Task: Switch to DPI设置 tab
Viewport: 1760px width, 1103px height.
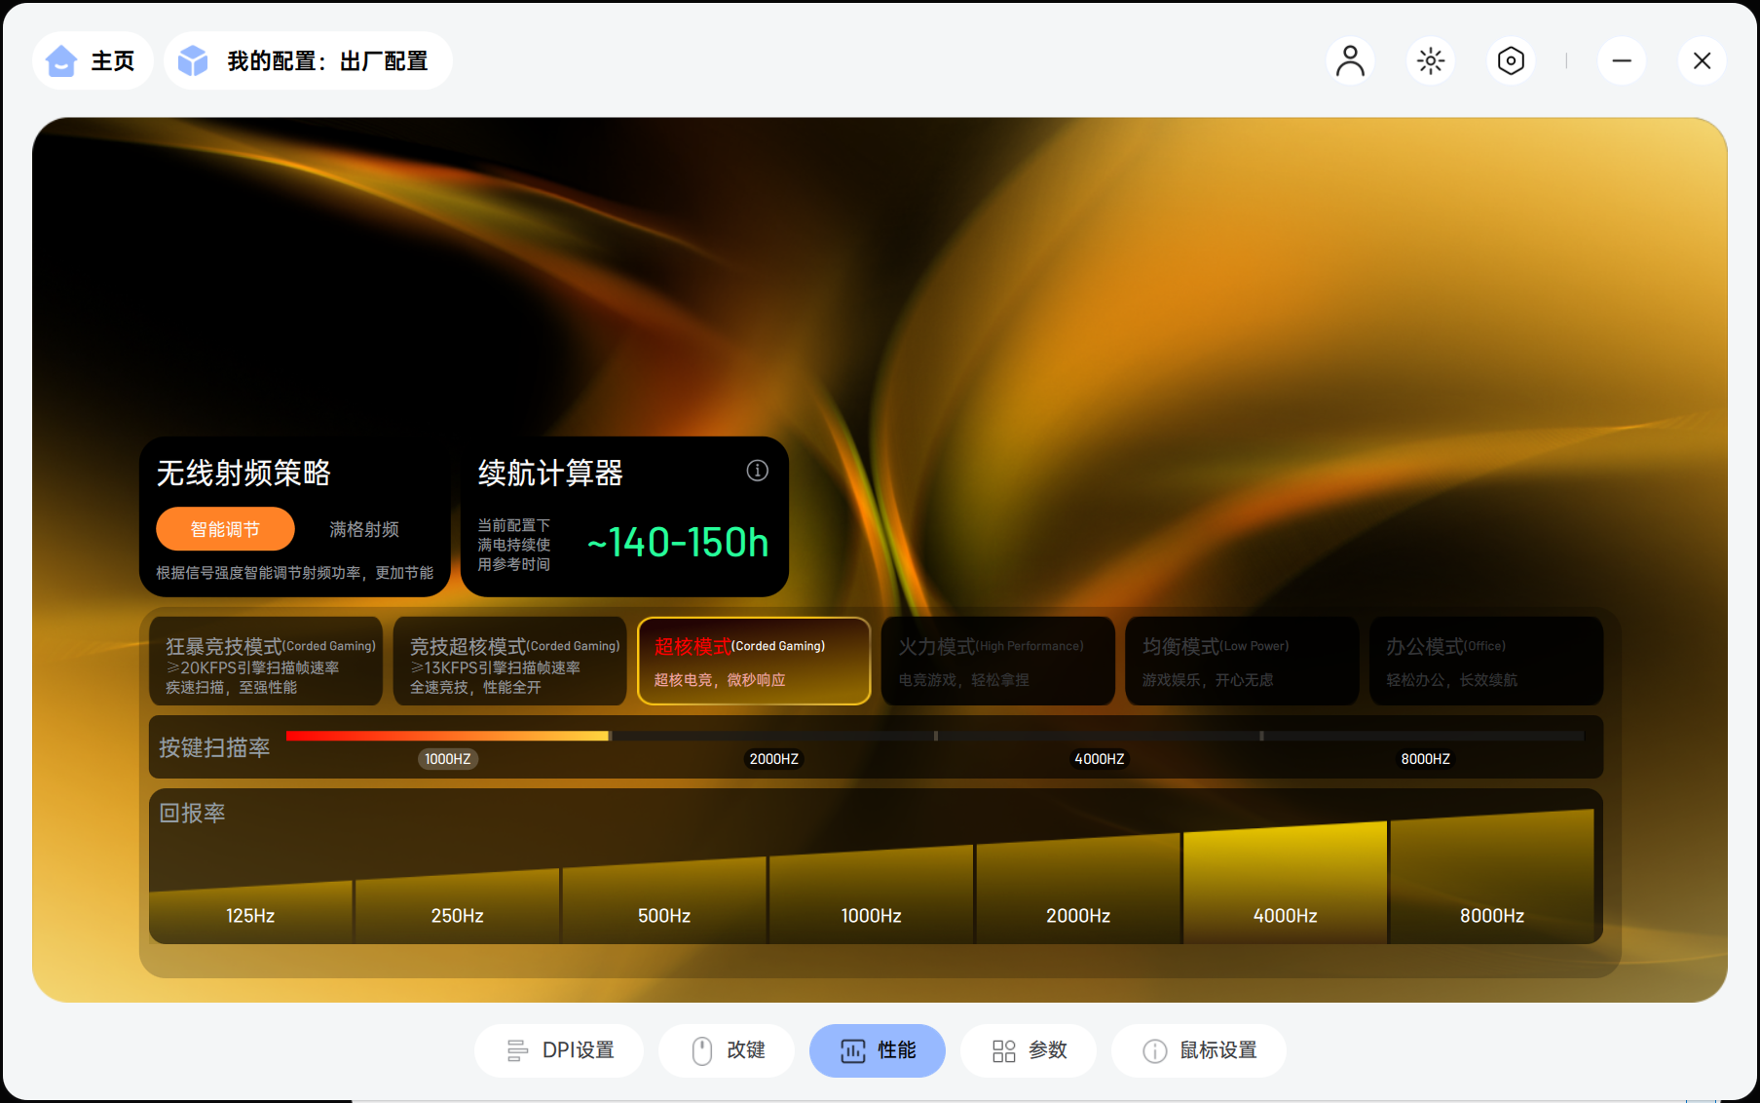Action: tap(559, 1050)
